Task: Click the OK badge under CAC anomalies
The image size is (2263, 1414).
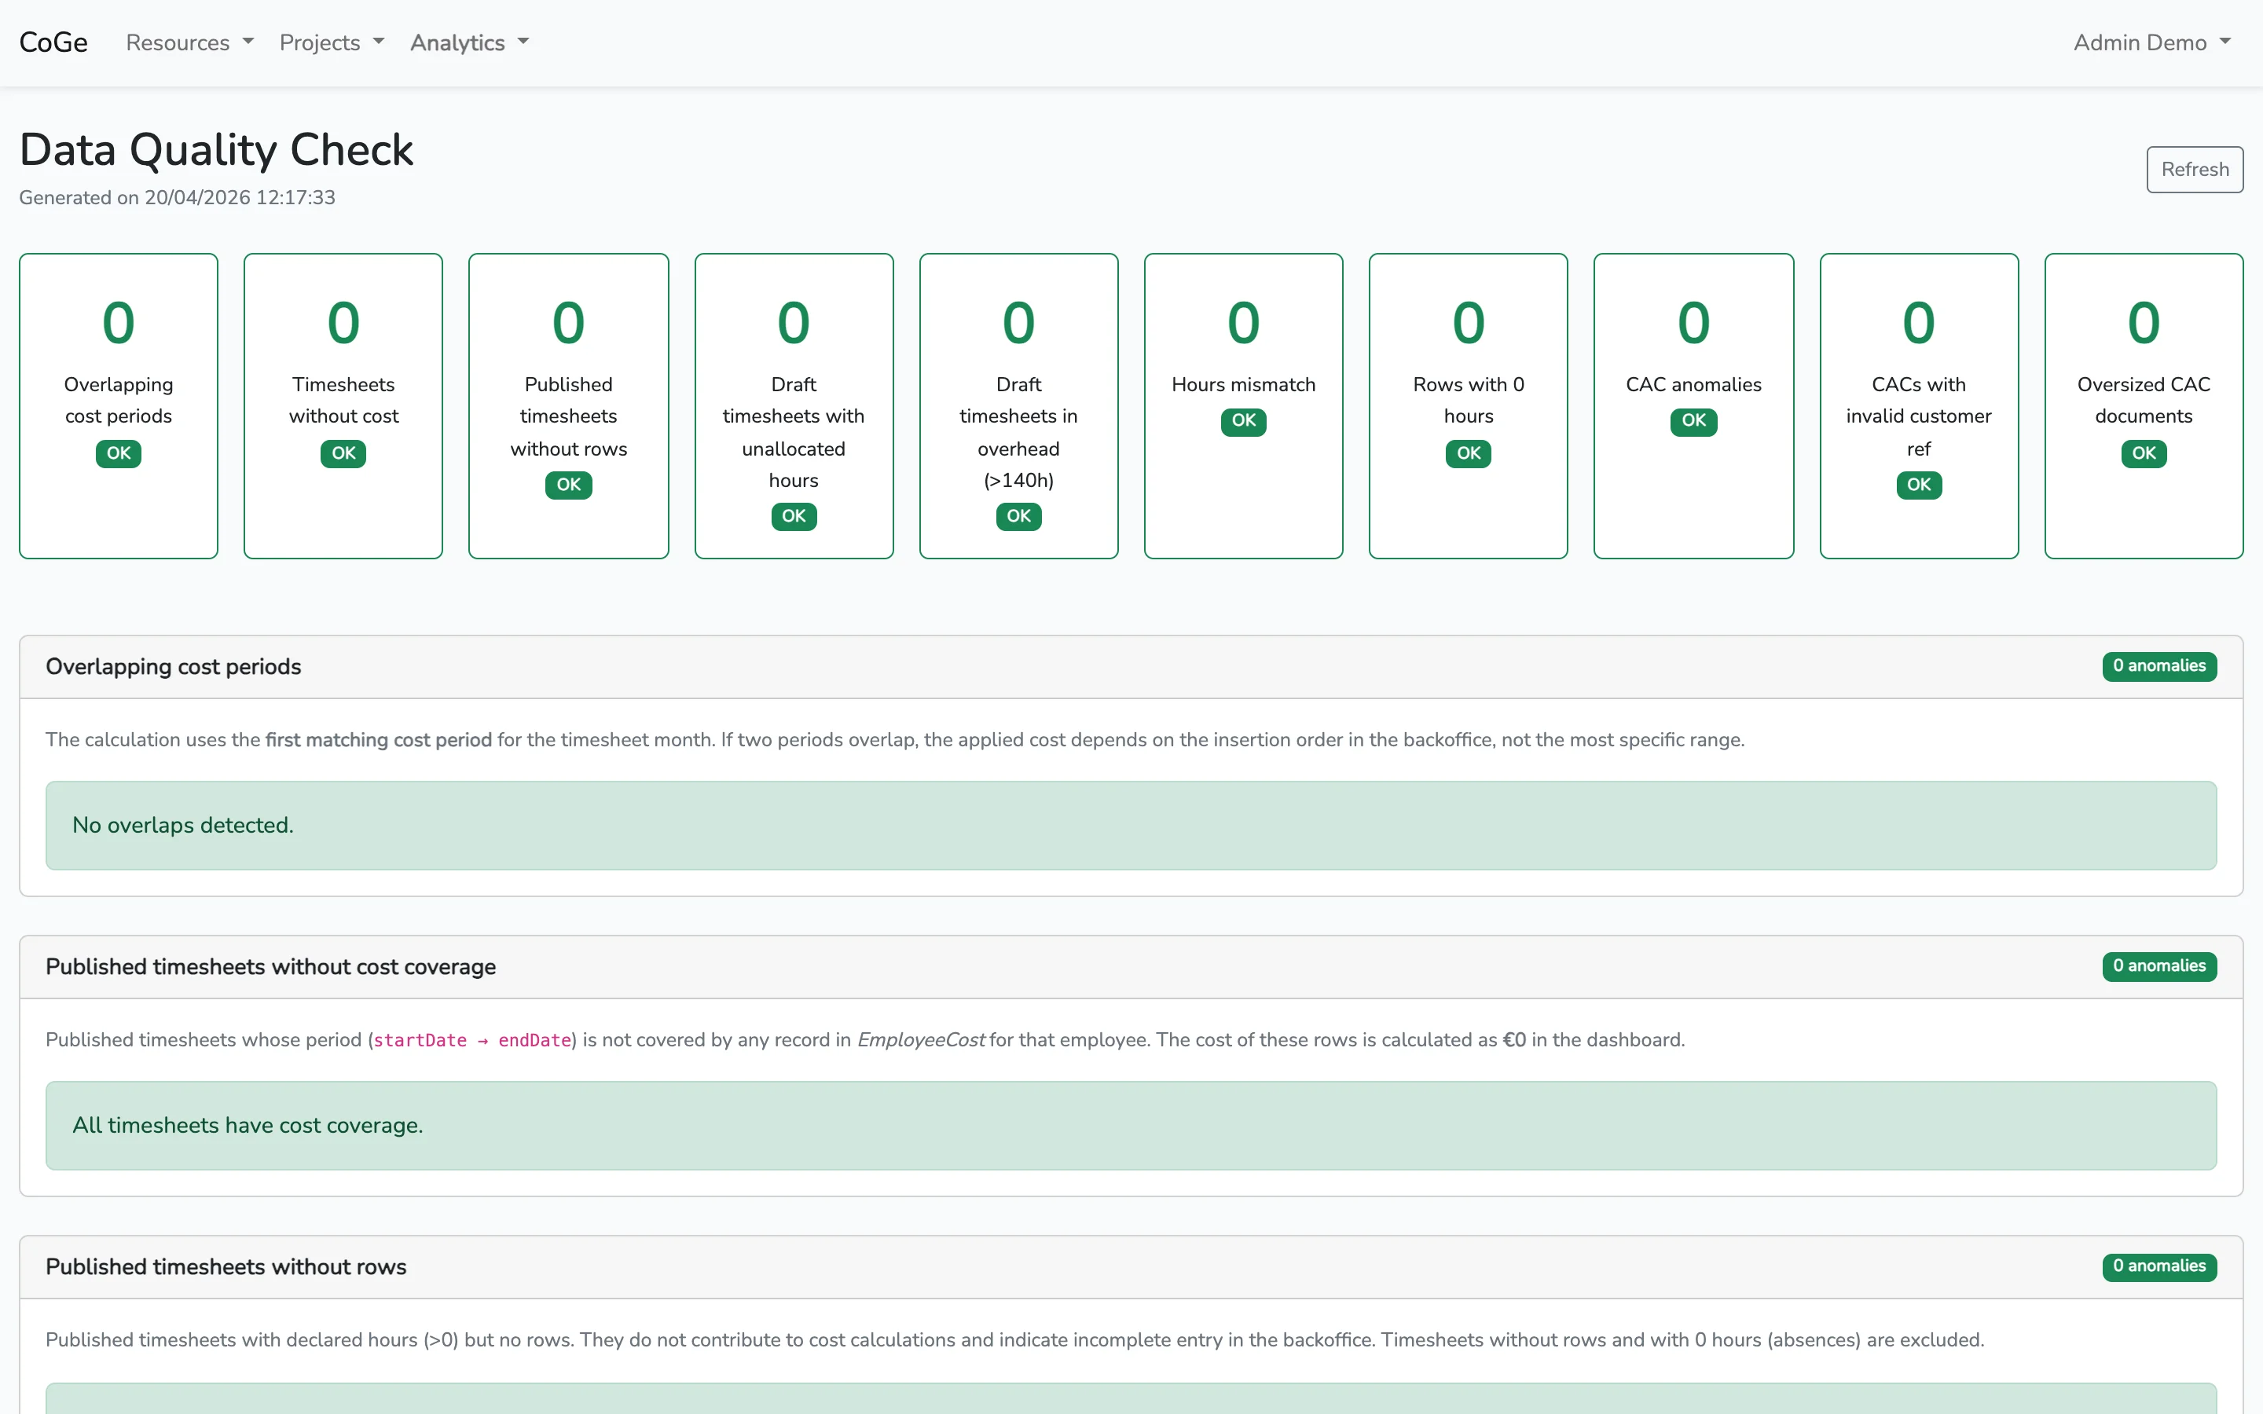Action: pyautogui.click(x=1693, y=421)
